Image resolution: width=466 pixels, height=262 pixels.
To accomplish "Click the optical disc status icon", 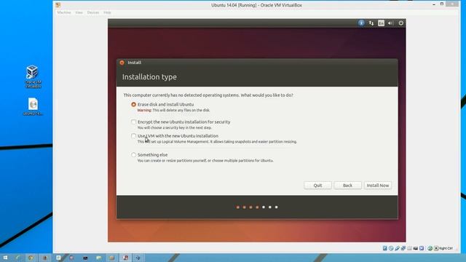I will pyautogui.click(x=391, y=248).
